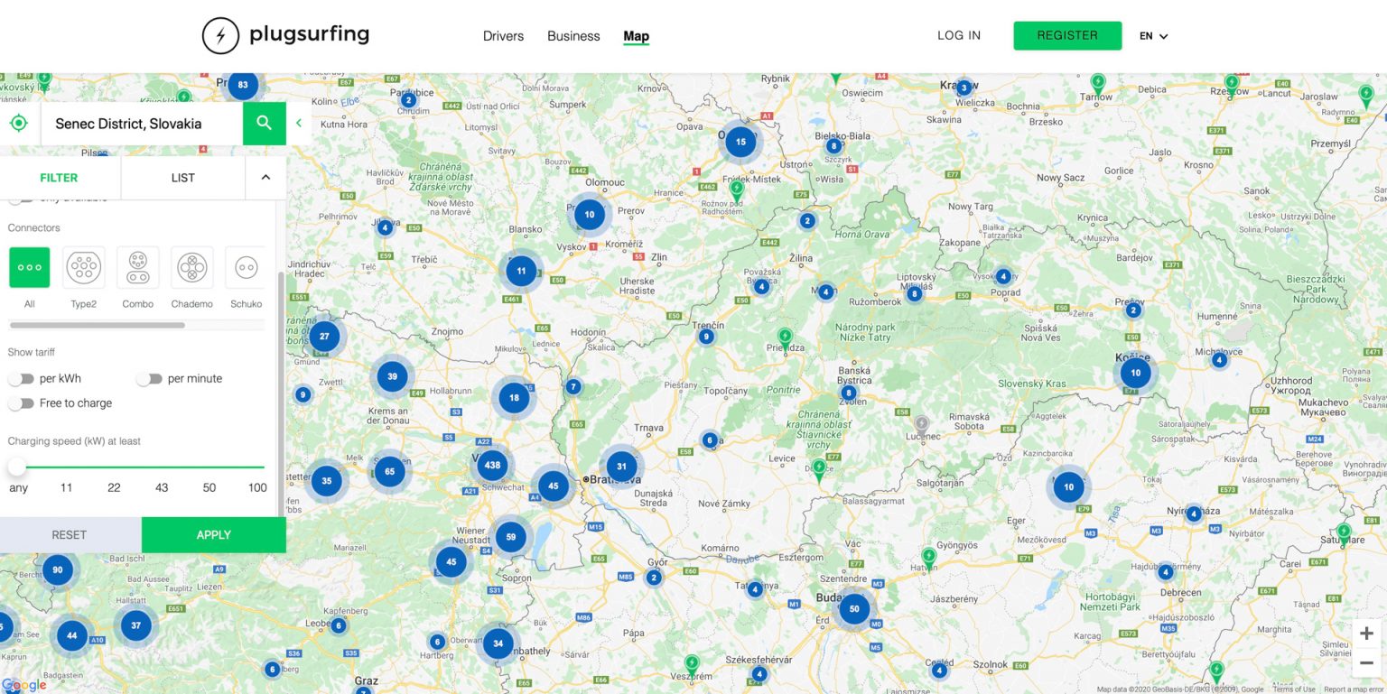
Task: Click the connectors horizontal scrollbar
Action: pyautogui.click(x=98, y=325)
